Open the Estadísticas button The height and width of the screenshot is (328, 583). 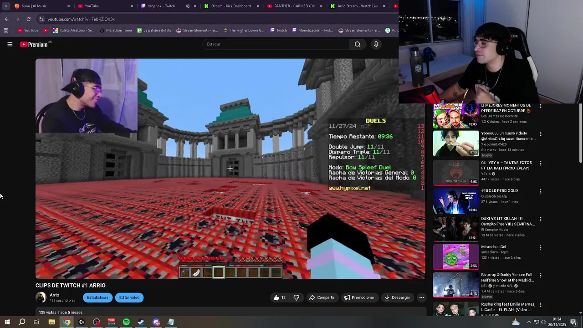pos(97,297)
